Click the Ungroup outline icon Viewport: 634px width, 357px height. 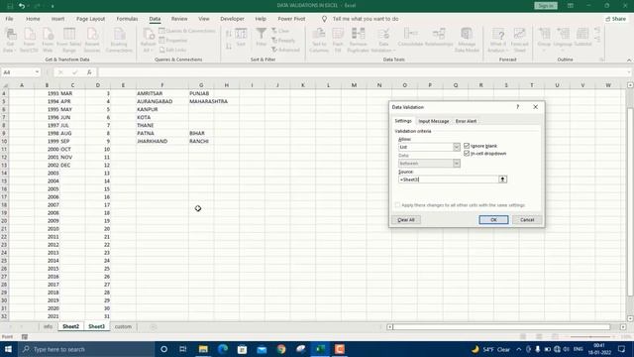tap(563, 40)
